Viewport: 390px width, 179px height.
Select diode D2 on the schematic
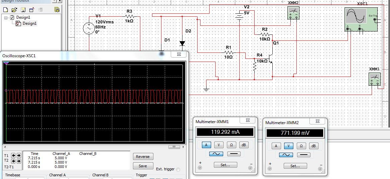tap(182, 43)
